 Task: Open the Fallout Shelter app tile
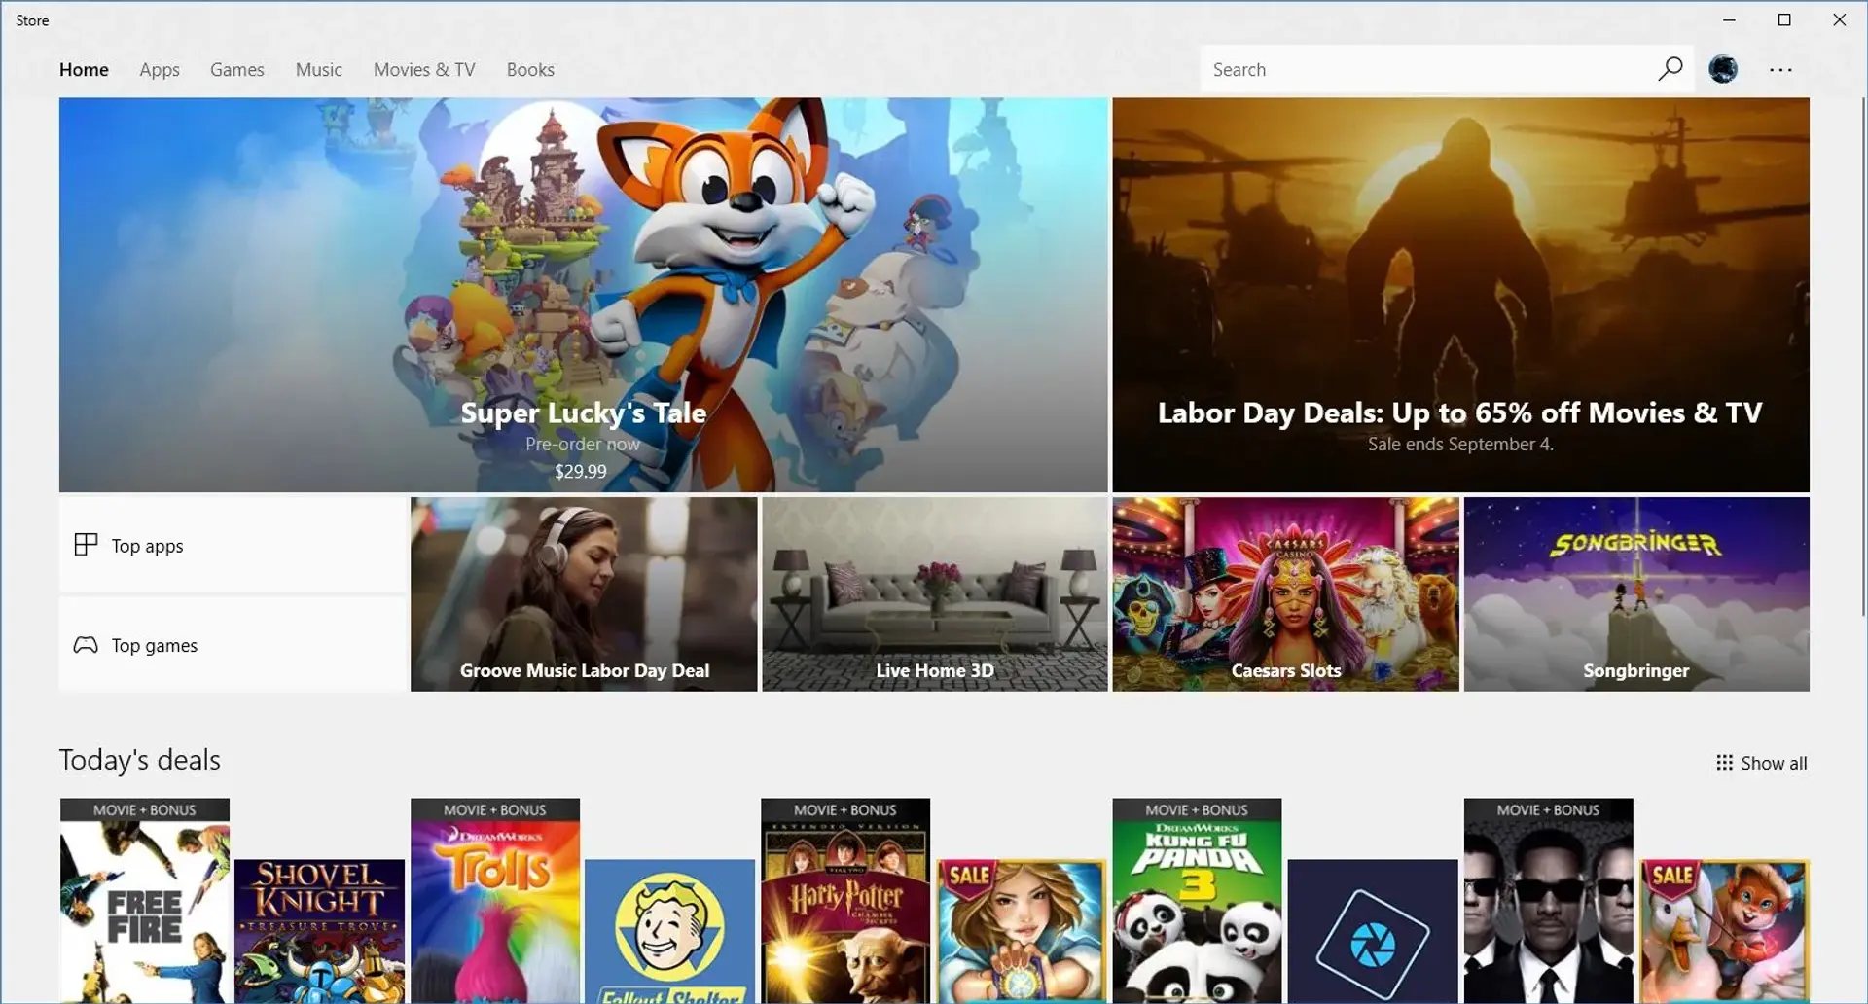click(x=669, y=931)
